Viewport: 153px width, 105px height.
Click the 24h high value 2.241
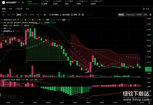[67, 4]
